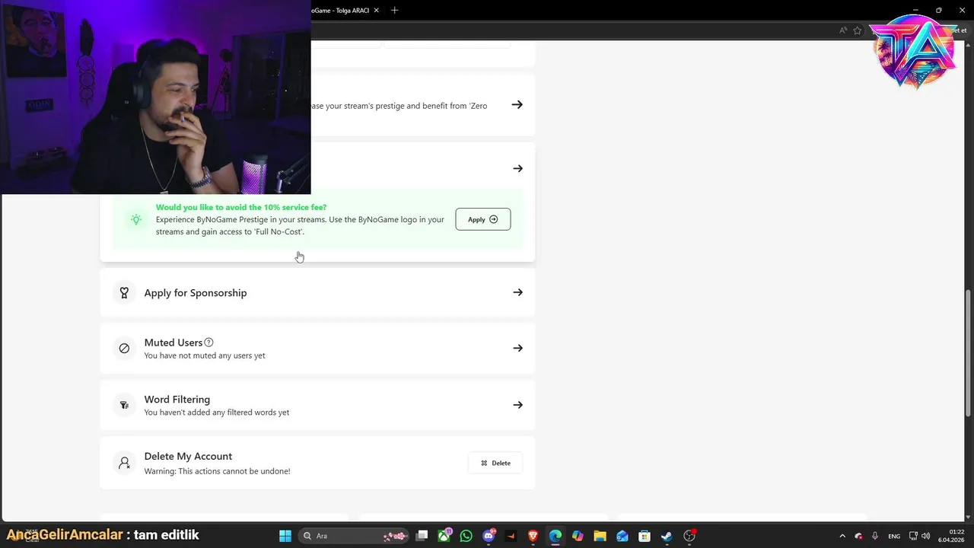974x548 pixels.
Task: Open Copilot from the taskbar
Action: coord(578,536)
